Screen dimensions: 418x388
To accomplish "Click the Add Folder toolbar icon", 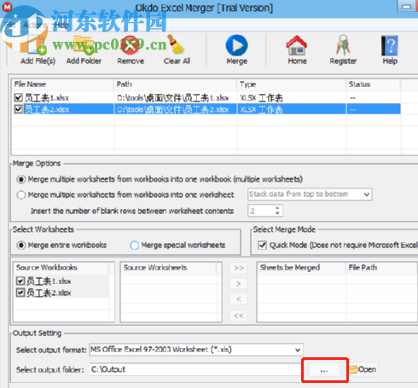I will (84, 45).
